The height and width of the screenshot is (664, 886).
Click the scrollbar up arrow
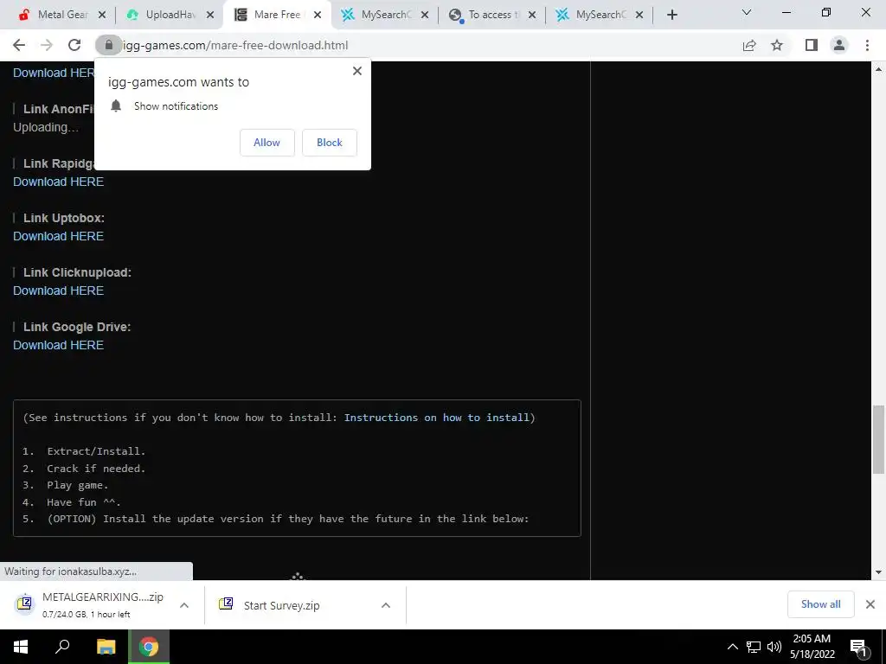[x=878, y=69]
